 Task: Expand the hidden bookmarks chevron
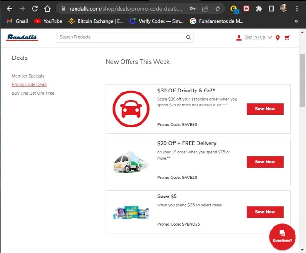click(x=296, y=21)
